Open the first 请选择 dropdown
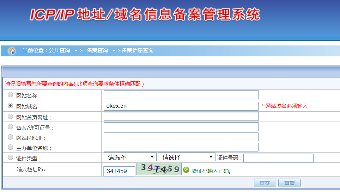This screenshot has width=340, height=192. (130, 157)
